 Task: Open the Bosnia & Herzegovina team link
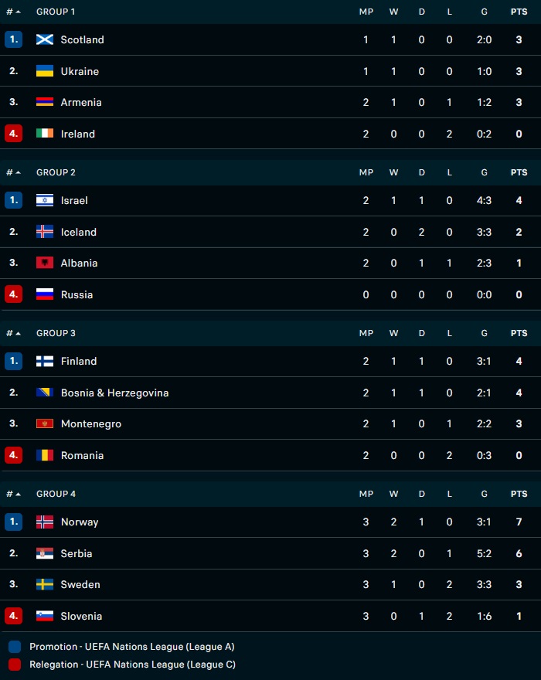[114, 393]
